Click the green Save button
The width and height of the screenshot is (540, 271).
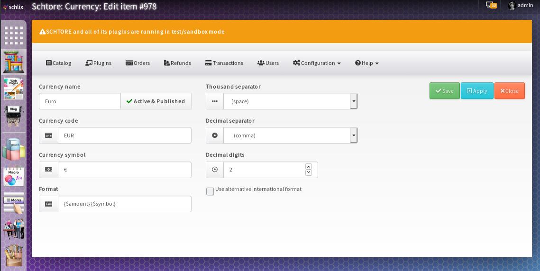[445, 91]
